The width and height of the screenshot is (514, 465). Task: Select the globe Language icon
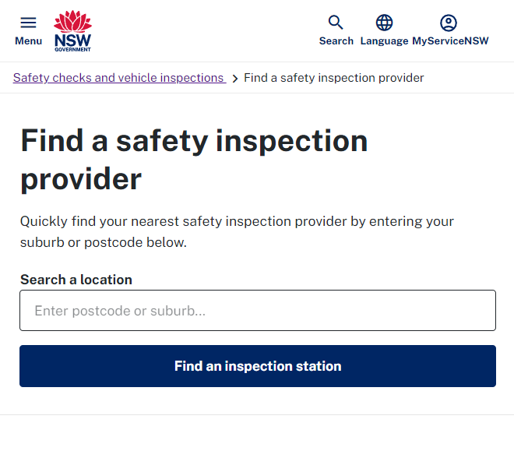(x=384, y=23)
